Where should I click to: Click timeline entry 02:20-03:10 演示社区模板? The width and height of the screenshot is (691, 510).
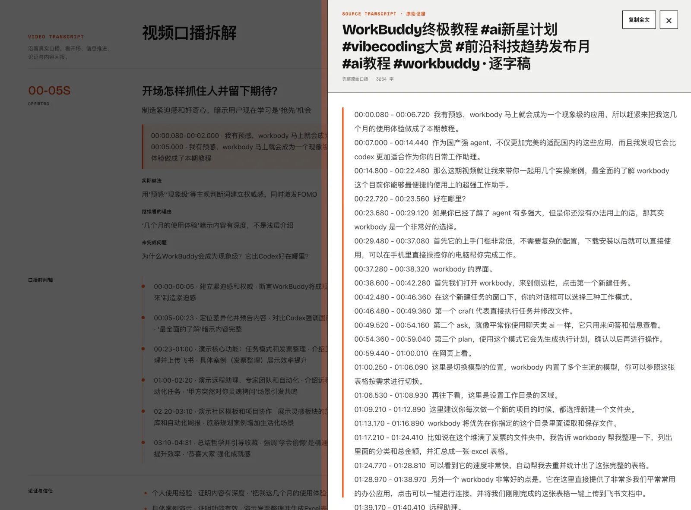pos(241,417)
